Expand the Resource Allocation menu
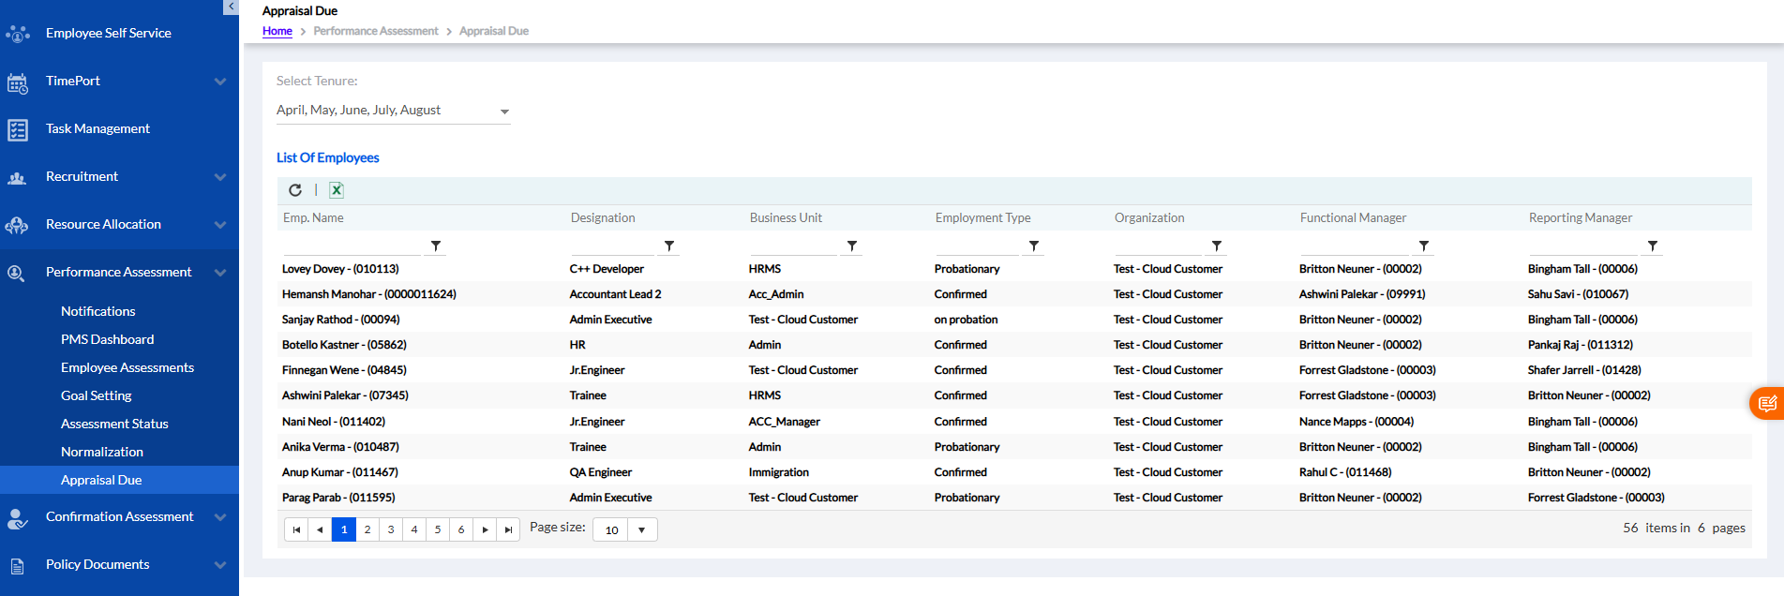Screen dimensions: 1784x596 [x=220, y=225]
